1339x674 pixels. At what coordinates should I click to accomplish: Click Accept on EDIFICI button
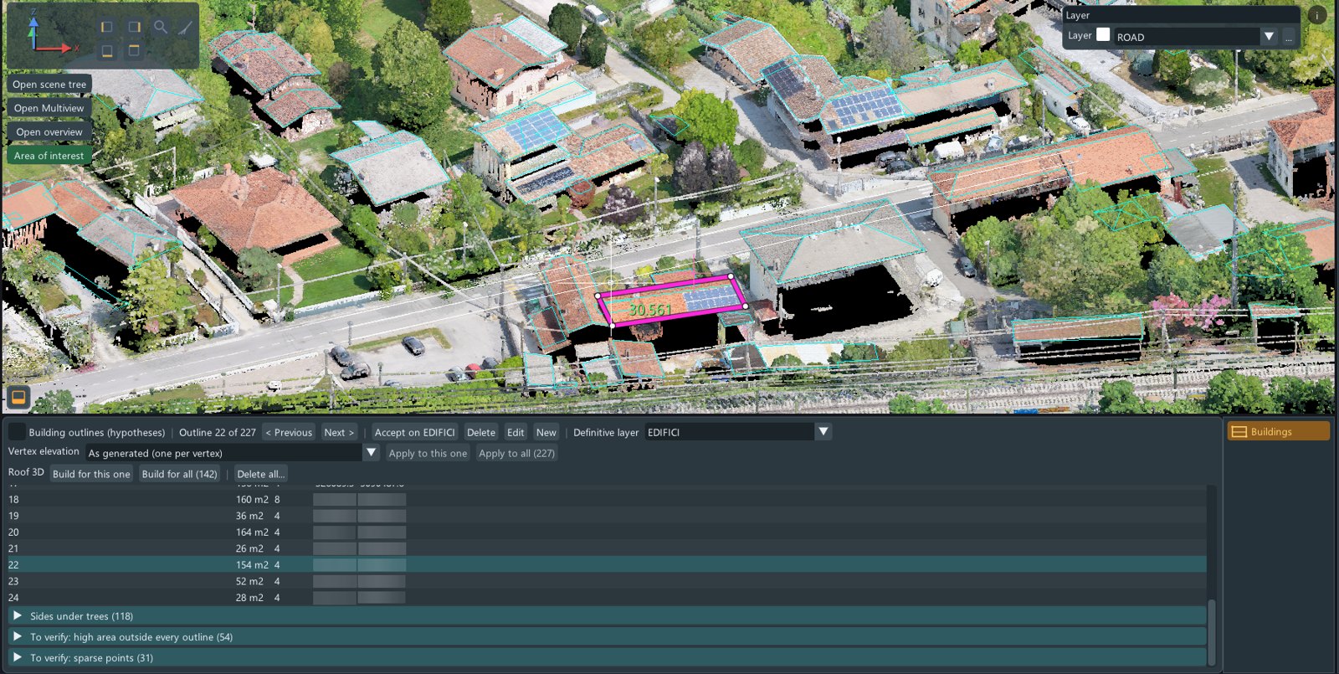click(414, 432)
